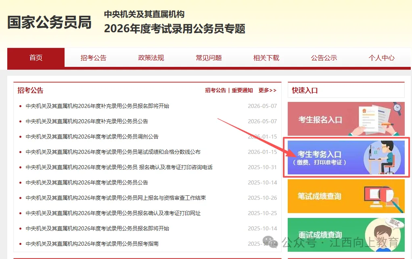This screenshot has height=259, width=412.
Task: Open the 笔试成绩和合格分数线公布 announcement
Action: tap(113, 152)
